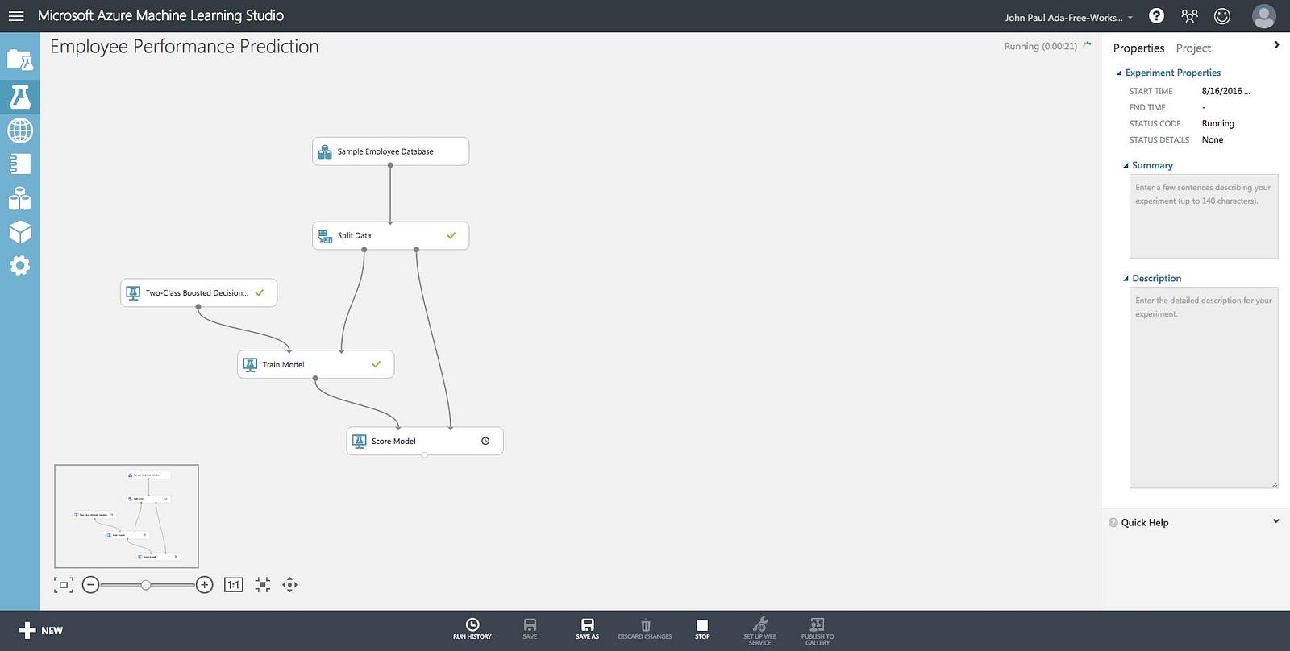
Task: Open Datasets icon in sidebar
Action: [20, 198]
